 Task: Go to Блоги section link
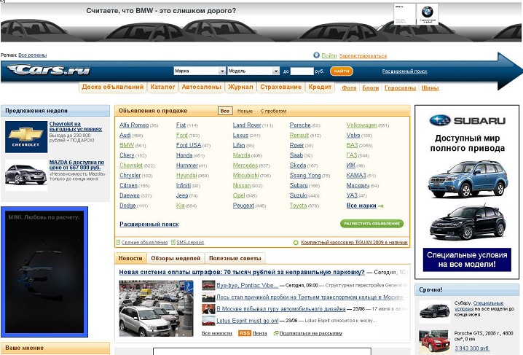click(371, 87)
